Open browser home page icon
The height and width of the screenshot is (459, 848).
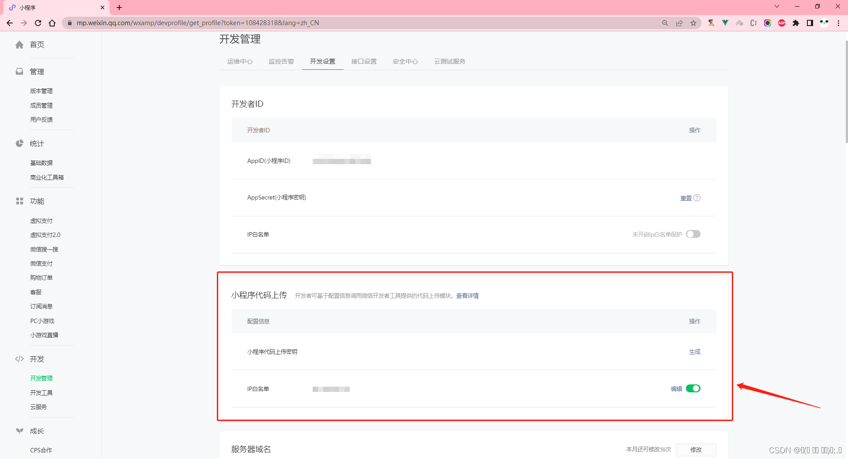point(52,23)
